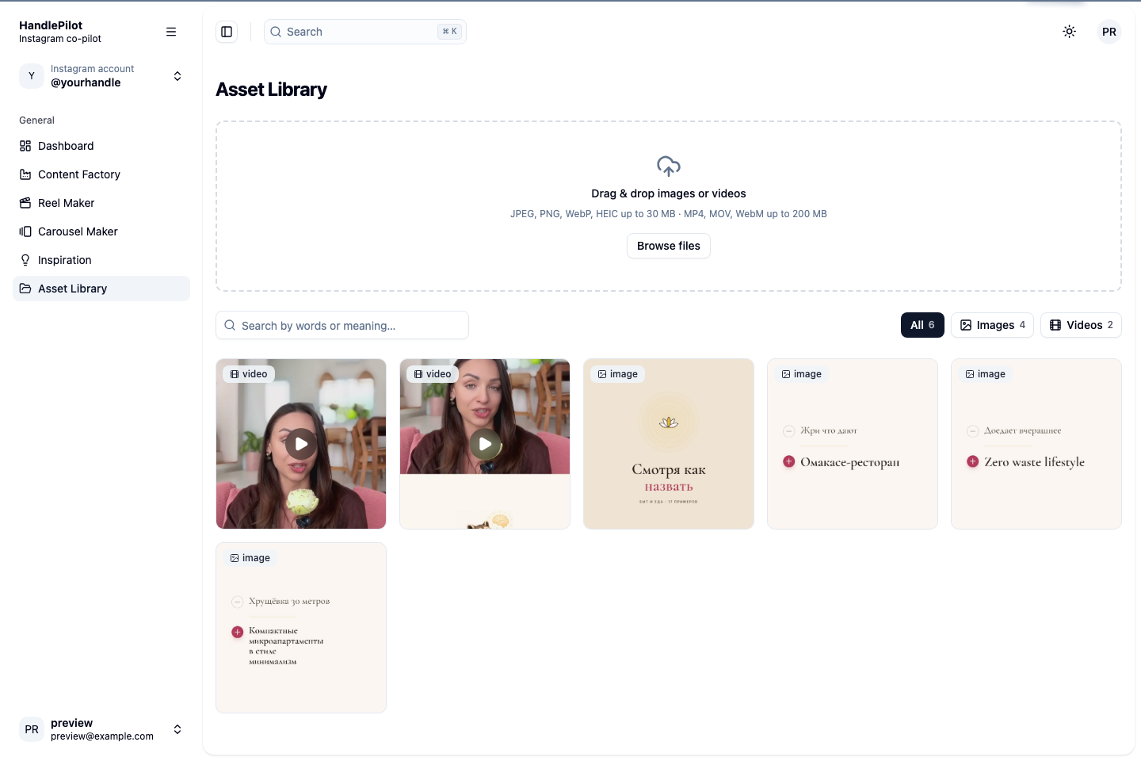Click the Carousel Maker icon
This screenshot has width=1141, height=761.
pos(25,231)
